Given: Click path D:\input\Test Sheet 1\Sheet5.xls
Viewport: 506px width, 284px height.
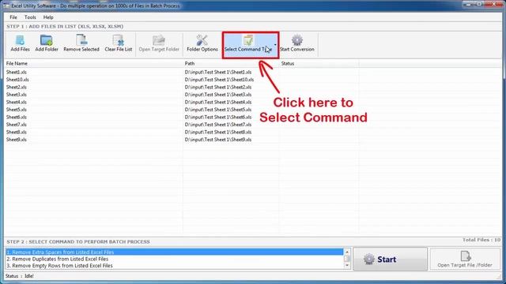Looking at the screenshot, I should [218, 110].
